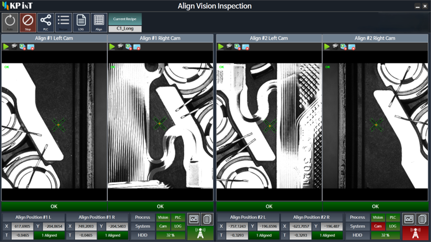Select Y value -204,5403 in Position #1 R

click(117, 227)
